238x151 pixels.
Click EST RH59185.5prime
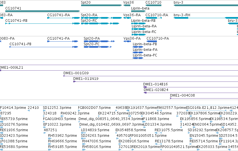click(50, 150)
